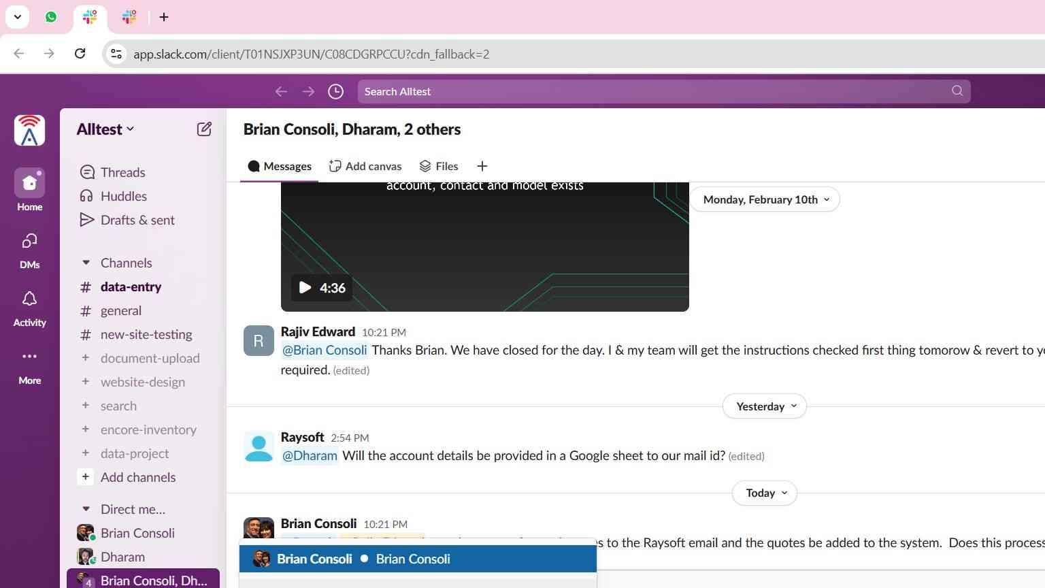Go forward in Slack history
This screenshot has height=588, width=1045.
click(x=308, y=91)
